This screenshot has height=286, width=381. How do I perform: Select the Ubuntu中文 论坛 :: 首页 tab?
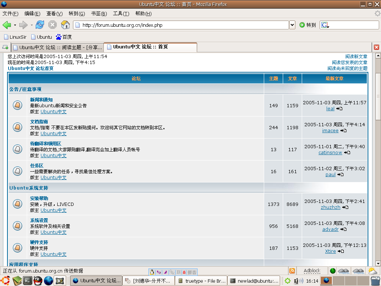(150, 47)
